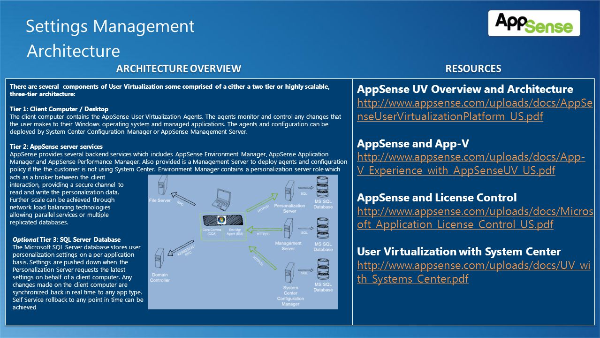Click the AppSense and App-V heading
Screen dimensions: 600x338
tap(413, 144)
